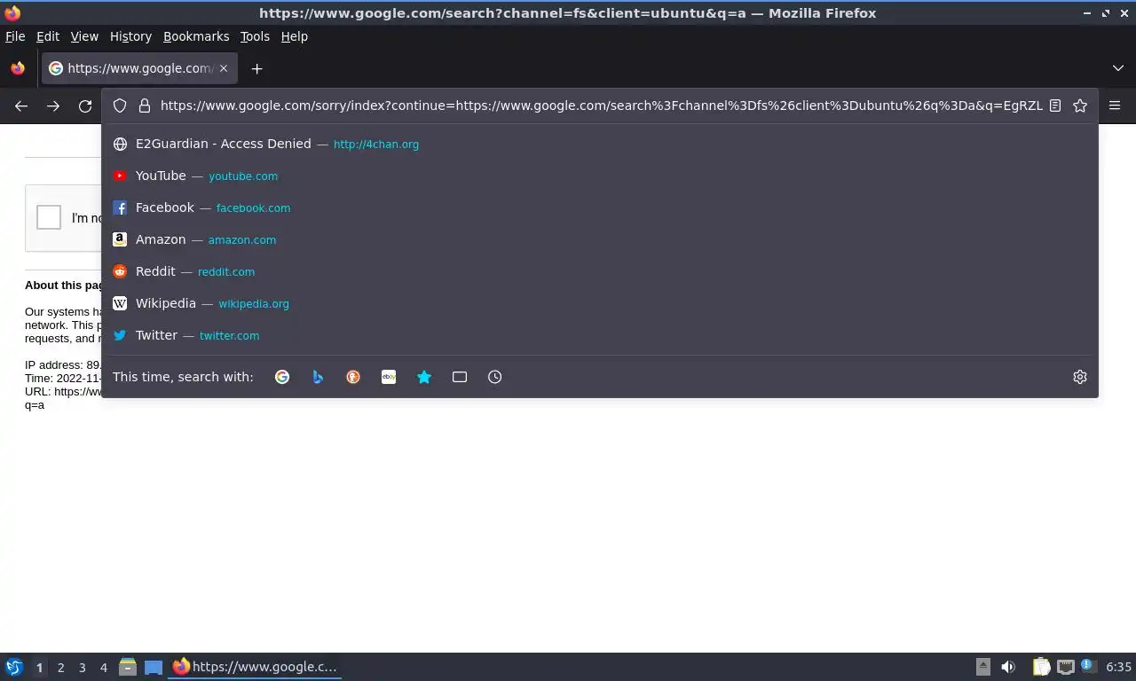Choose the DuckDuckGo one-off search icon
Screen dimensions: 1136x681
[353, 377]
